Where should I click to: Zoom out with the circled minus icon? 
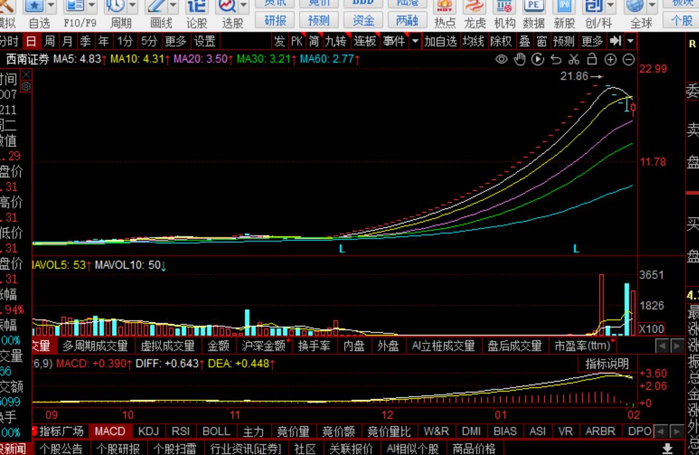click(x=628, y=60)
